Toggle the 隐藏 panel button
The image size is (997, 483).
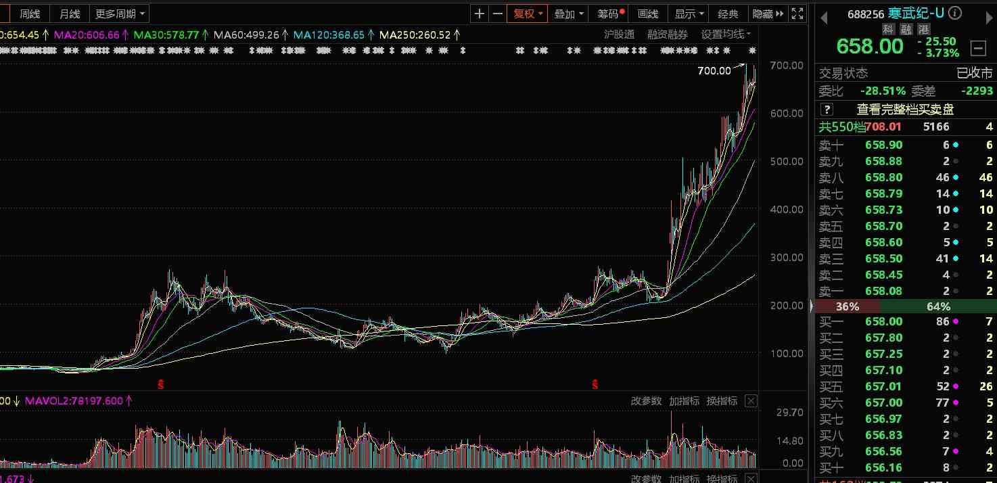click(x=768, y=14)
